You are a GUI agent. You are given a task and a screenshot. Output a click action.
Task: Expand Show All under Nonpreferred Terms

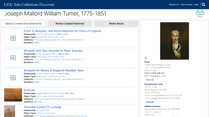pos(150,102)
